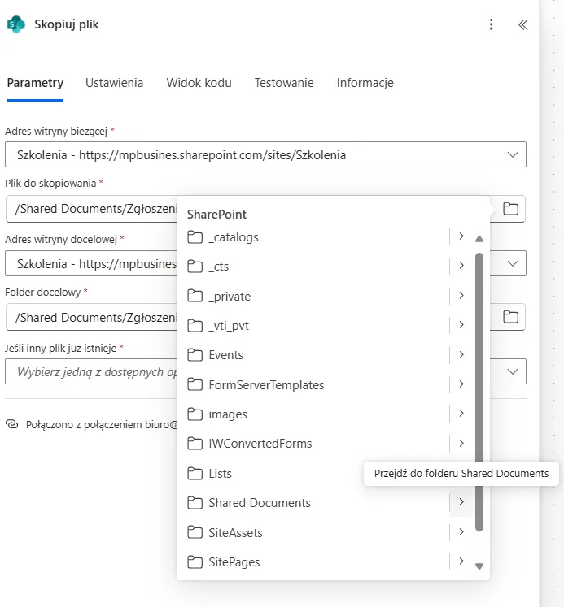Open folder picker for Plik do skopiowania
This screenshot has height=607, width=564.
[x=510, y=209]
